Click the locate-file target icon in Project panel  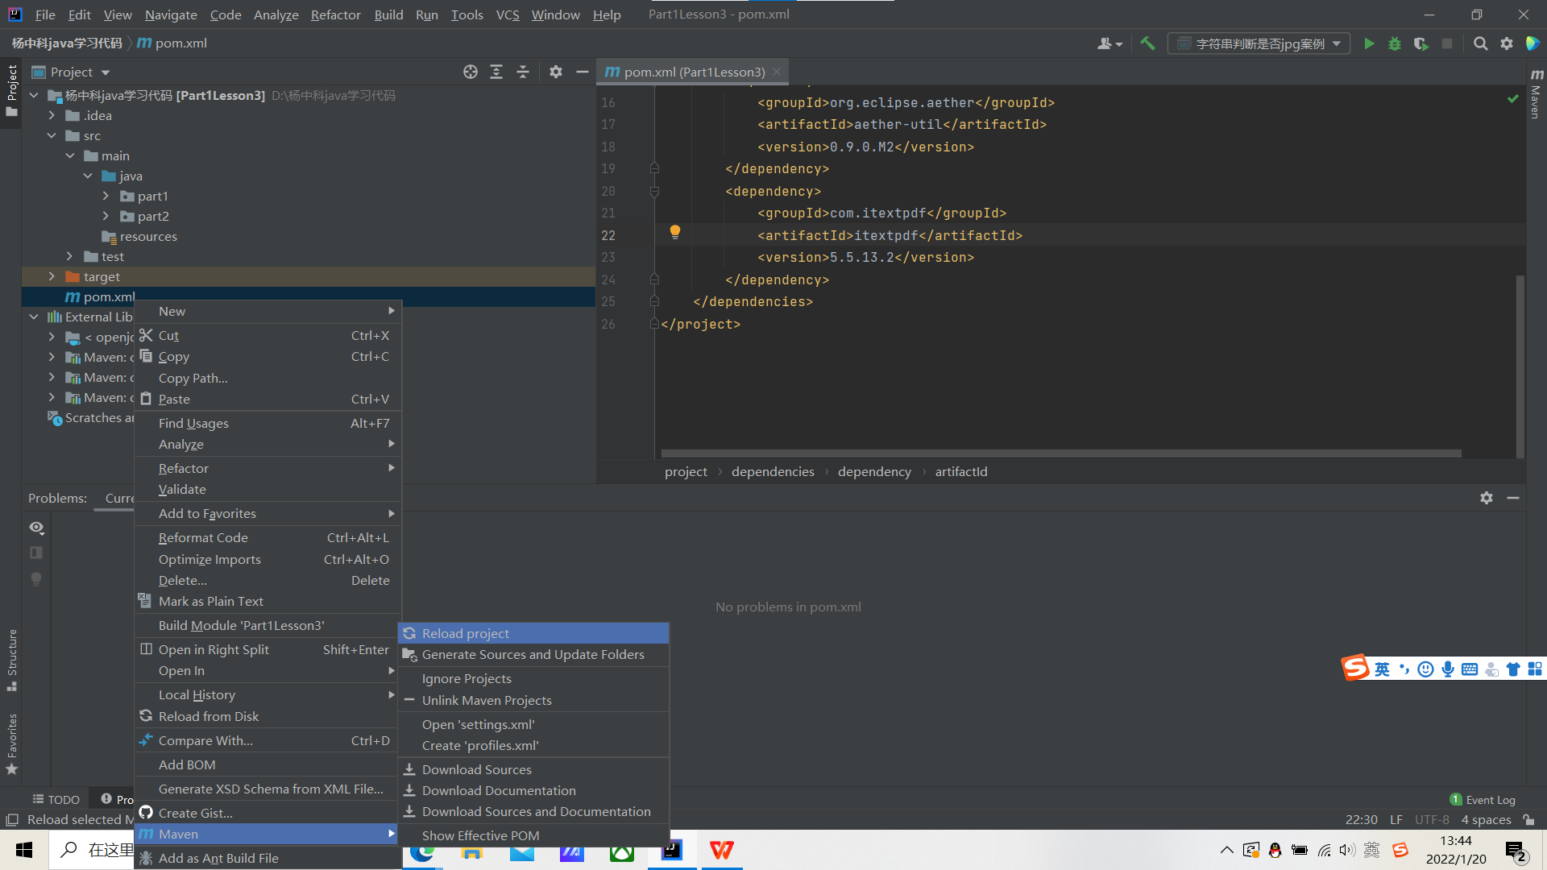(x=471, y=72)
